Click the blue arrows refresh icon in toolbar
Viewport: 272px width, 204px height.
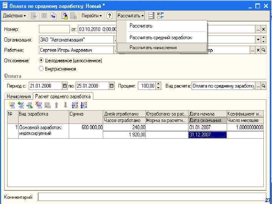[x=54, y=16]
